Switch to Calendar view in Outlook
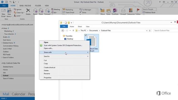This screenshot has width=178, height=100. click(x=19, y=94)
